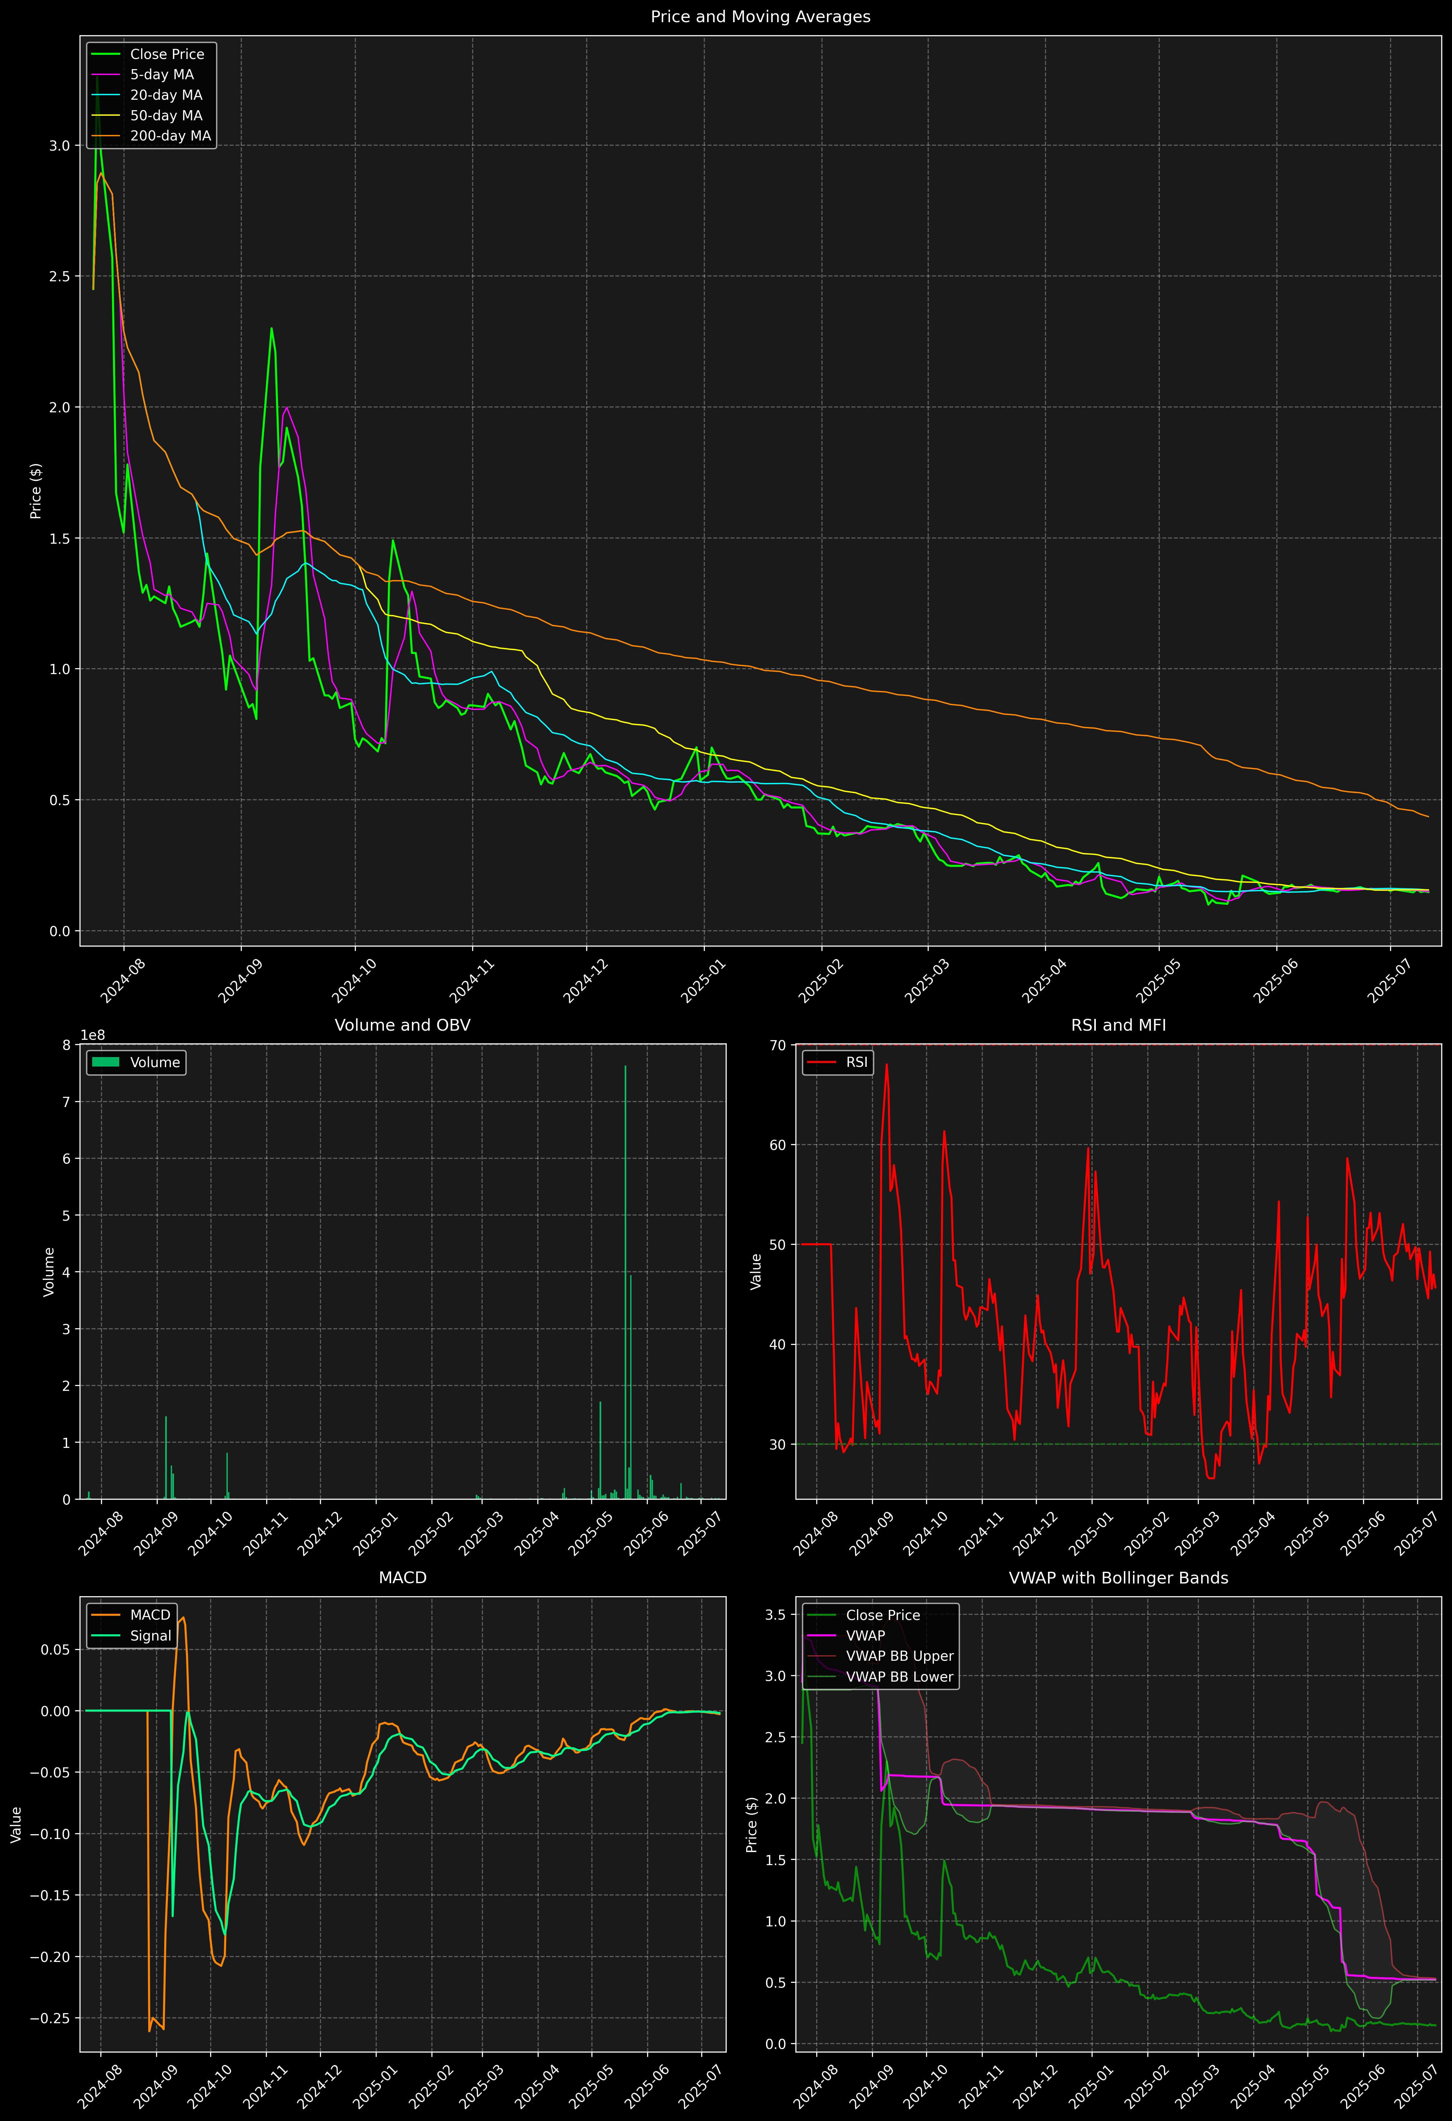Click the '3.5' y-tick on the VWAP chart
The width and height of the screenshot is (1452, 2121).
[x=776, y=1614]
